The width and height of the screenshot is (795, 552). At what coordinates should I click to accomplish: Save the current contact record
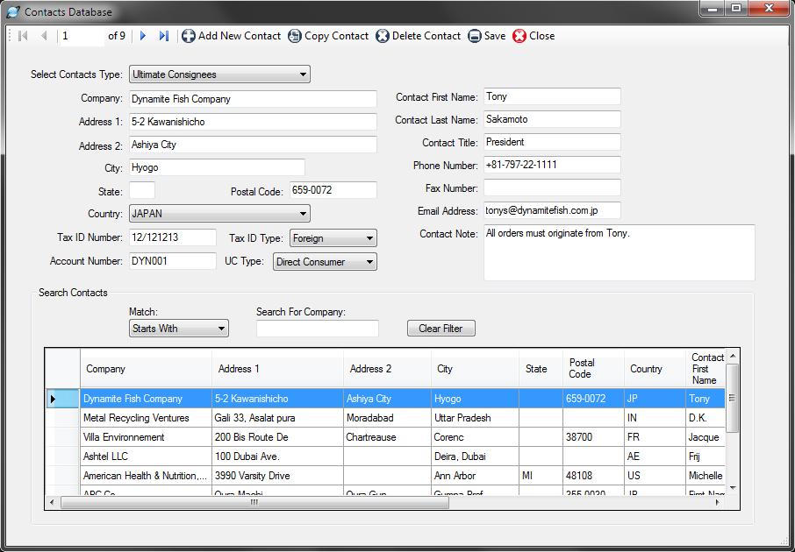click(487, 36)
